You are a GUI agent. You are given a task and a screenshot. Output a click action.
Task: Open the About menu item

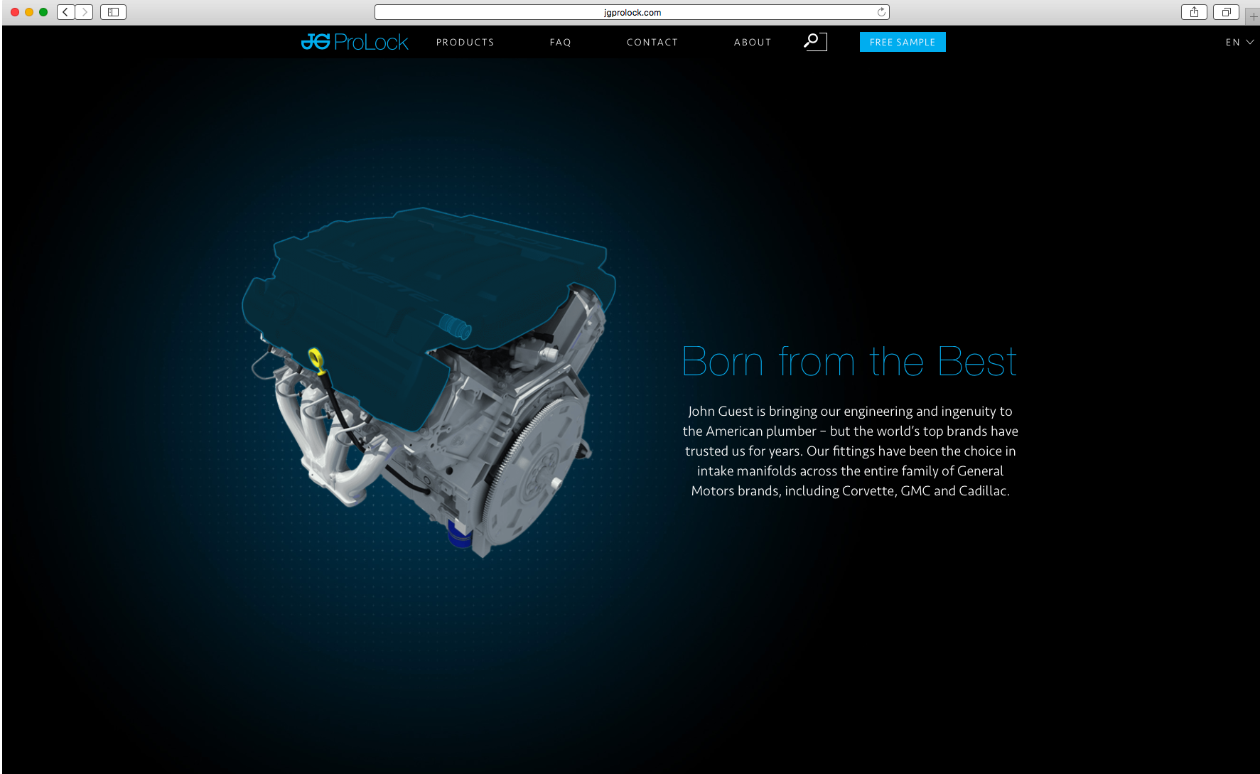coord(752,42)
